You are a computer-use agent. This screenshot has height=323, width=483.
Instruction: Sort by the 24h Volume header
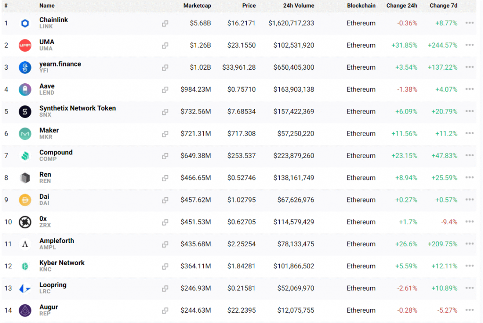[x=298, y=6]
